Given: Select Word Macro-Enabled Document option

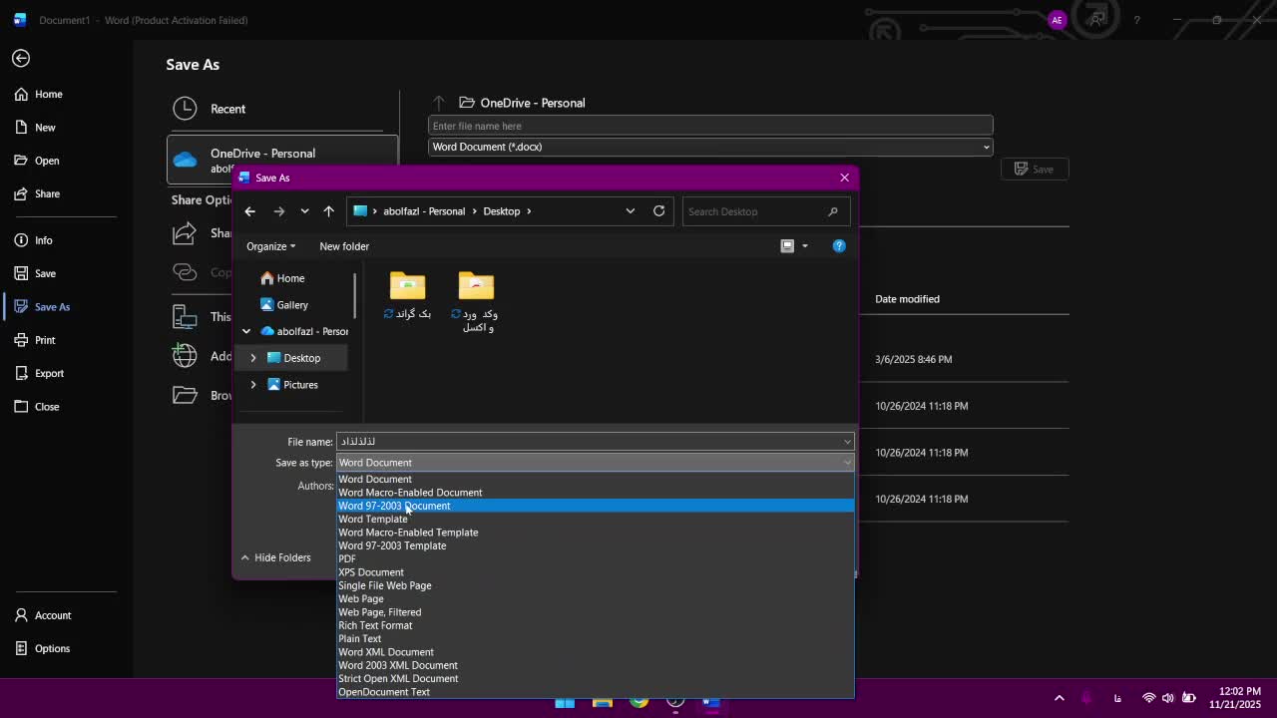Looking at the screenshot, I should click(x=410, y=493).
